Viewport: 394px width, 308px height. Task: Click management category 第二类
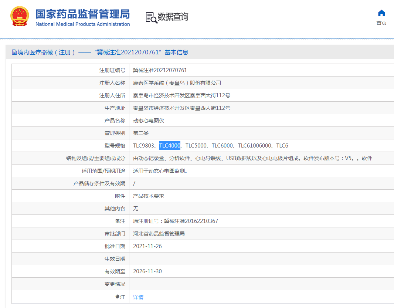pos(141,133)
